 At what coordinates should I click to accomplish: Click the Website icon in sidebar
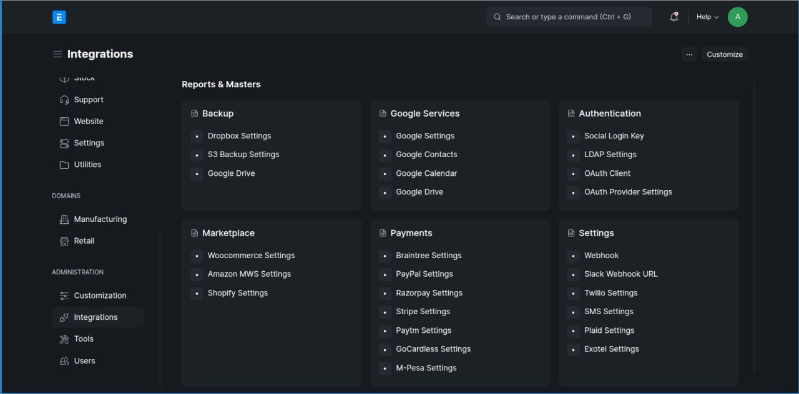(x=64, y=122)
